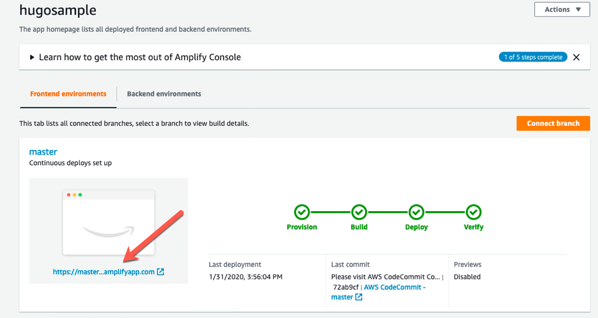This screenshot has width=598, height=318.
Task: Click external link icon next to AWS CodeCommit master
Action: [359, 297]
